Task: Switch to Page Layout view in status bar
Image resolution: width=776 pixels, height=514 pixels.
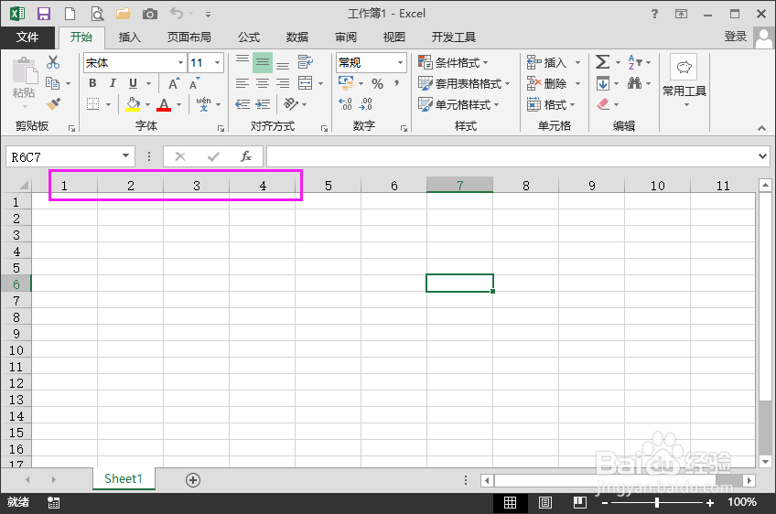Action: [544, 503]
